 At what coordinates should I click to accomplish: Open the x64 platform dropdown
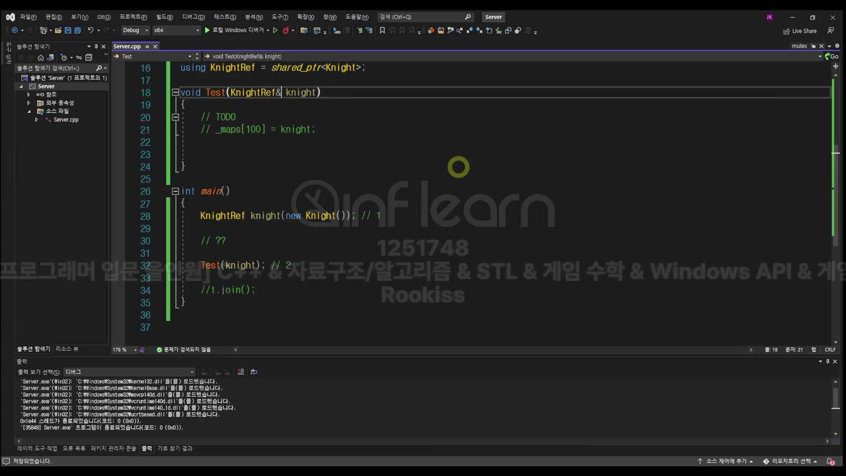tap(197, 30)
